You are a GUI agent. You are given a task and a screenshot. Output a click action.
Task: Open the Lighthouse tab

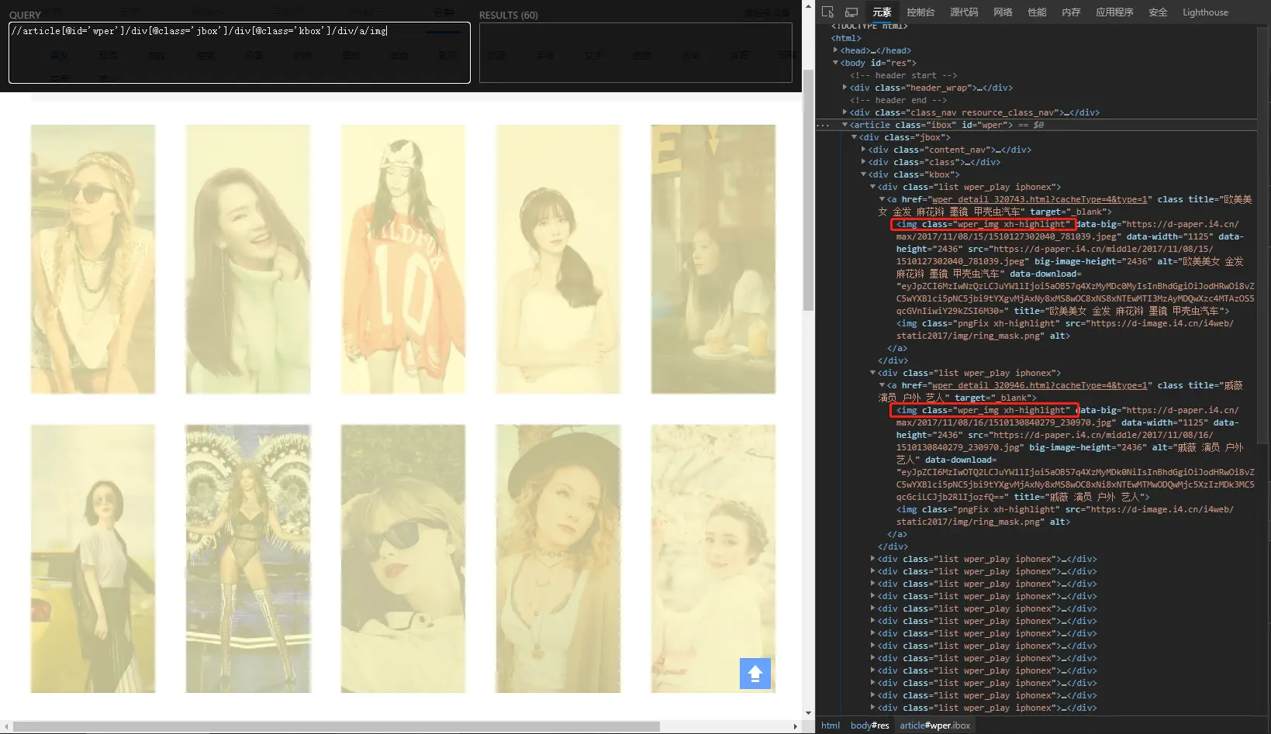coord(1204,12)
